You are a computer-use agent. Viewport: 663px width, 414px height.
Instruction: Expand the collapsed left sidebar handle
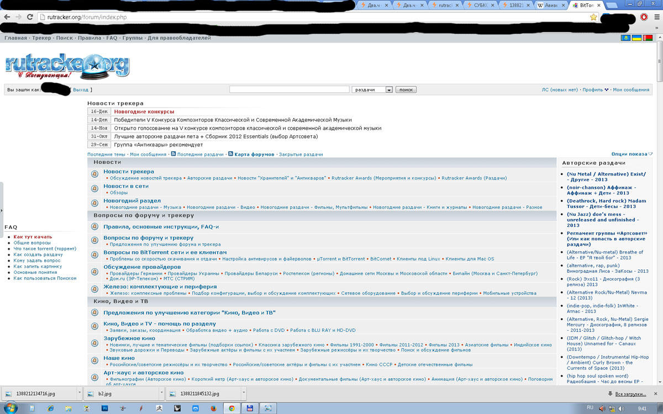[x=2, y=210]
